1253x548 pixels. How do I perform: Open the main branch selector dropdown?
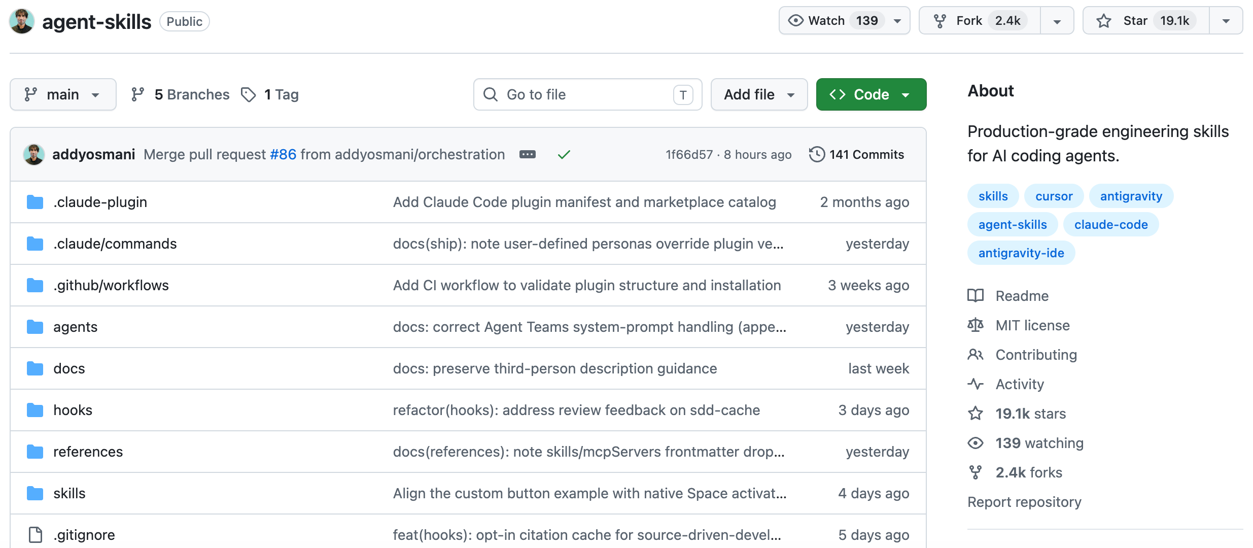(x=63, y=94)
